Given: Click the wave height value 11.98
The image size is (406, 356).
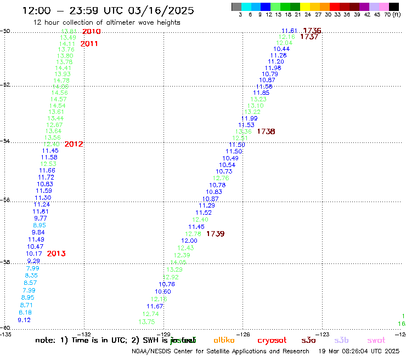Looking at the screenshot, I should pyautogui.click(x=273, y=68).
